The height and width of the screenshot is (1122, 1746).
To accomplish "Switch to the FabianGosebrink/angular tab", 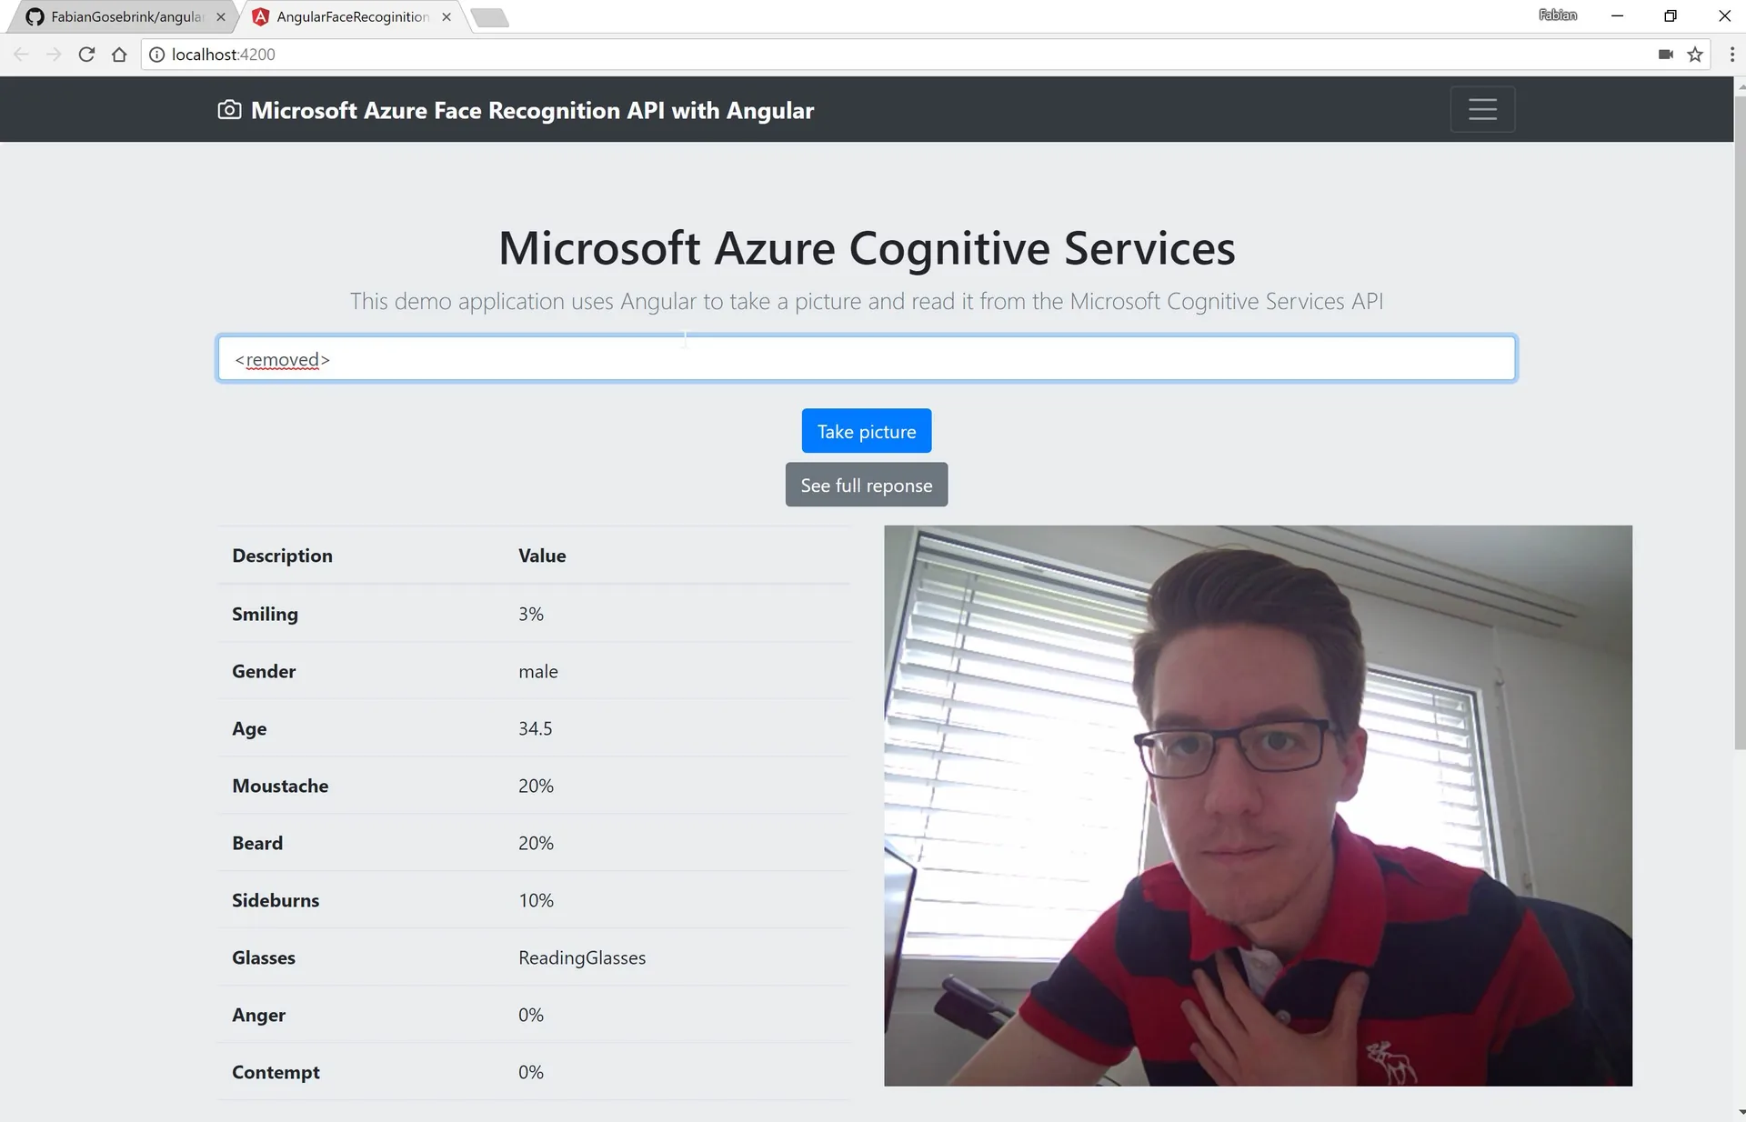I will tap(123, 16).
